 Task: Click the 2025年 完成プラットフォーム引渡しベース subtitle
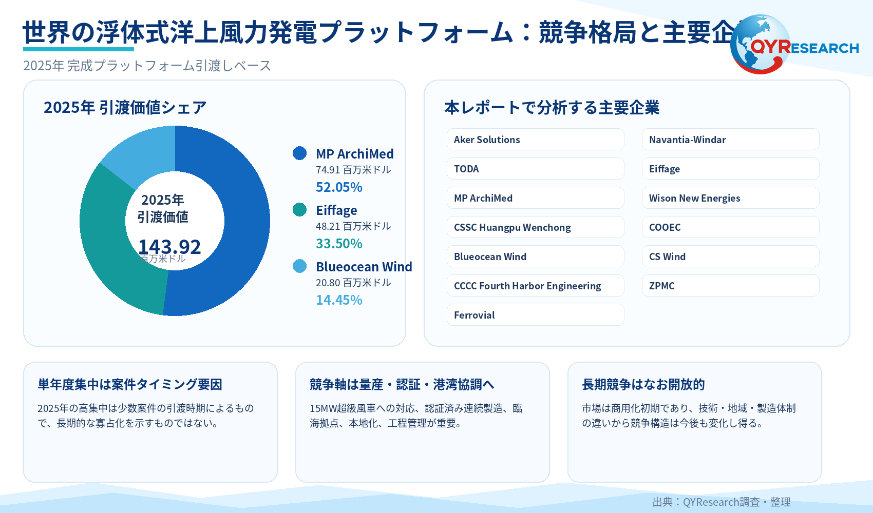click(147, 66)
